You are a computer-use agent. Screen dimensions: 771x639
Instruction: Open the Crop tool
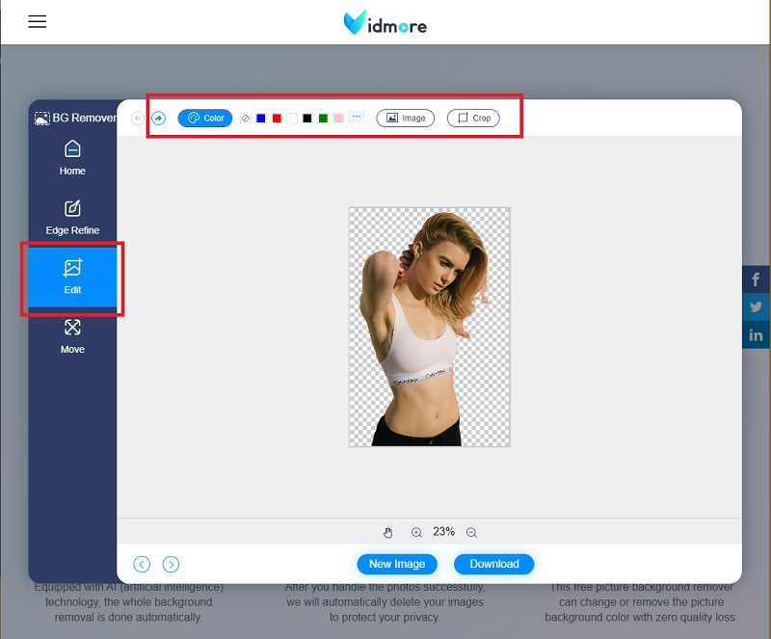coord(473,118)
